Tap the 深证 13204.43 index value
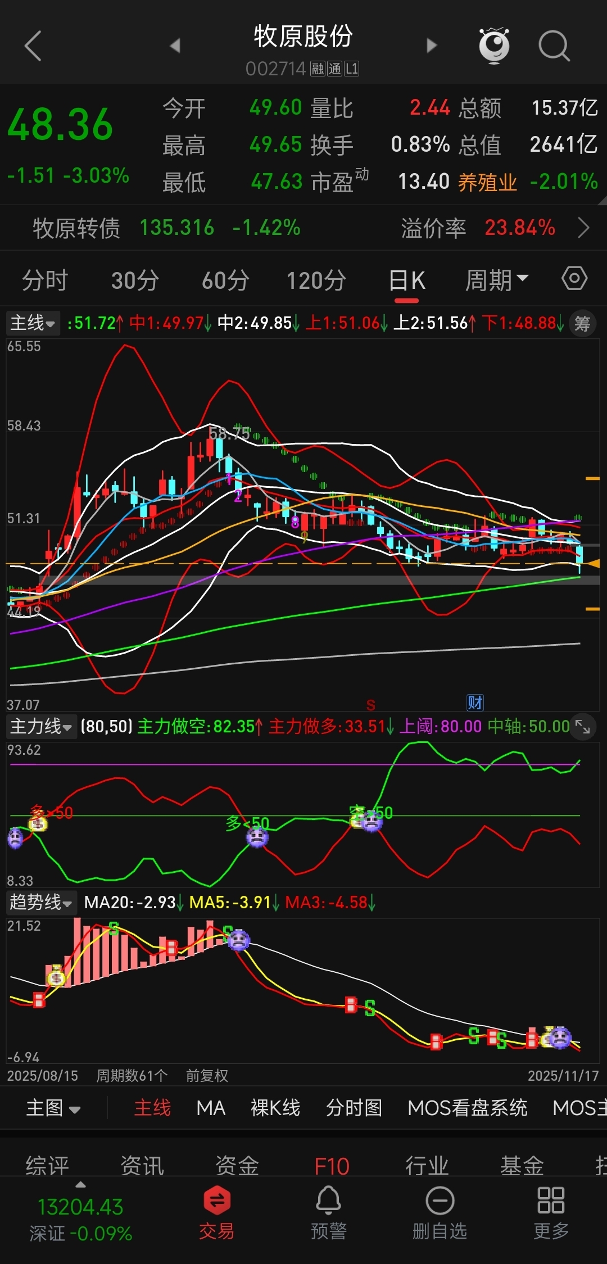 80,1207
